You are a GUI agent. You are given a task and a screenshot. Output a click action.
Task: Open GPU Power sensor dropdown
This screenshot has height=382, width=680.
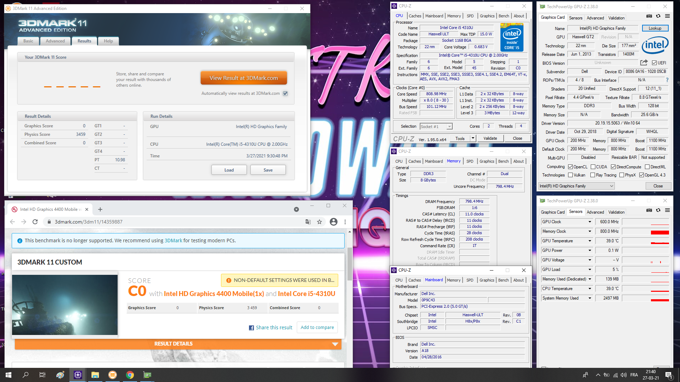590,250
